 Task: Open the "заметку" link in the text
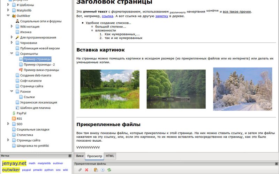(161, 16)
